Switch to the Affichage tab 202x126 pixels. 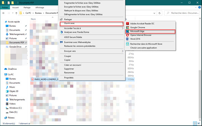coord(40,7)
